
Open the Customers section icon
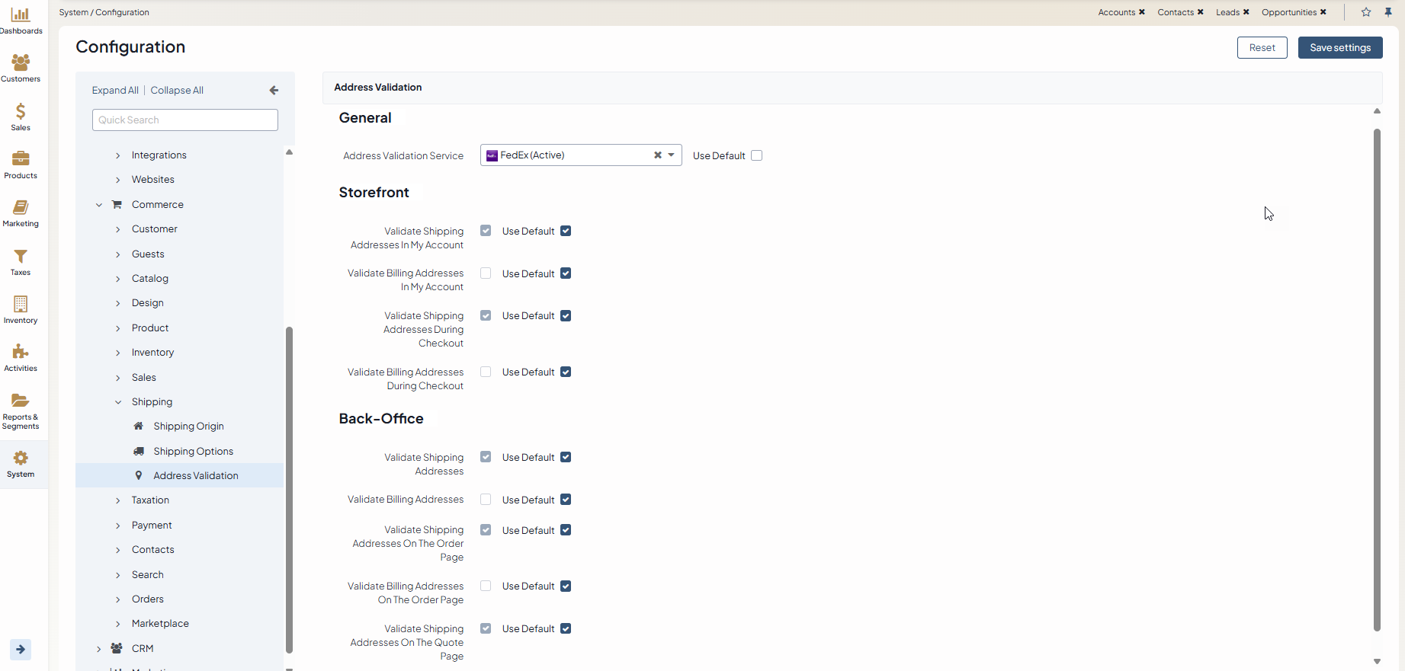(21, 63)
